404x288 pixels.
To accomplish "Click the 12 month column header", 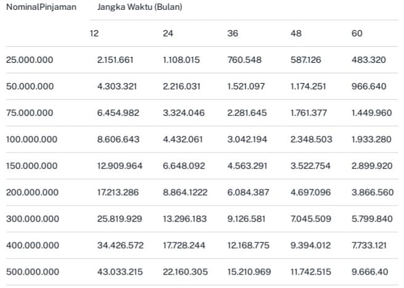I will [x=94, y=33].
